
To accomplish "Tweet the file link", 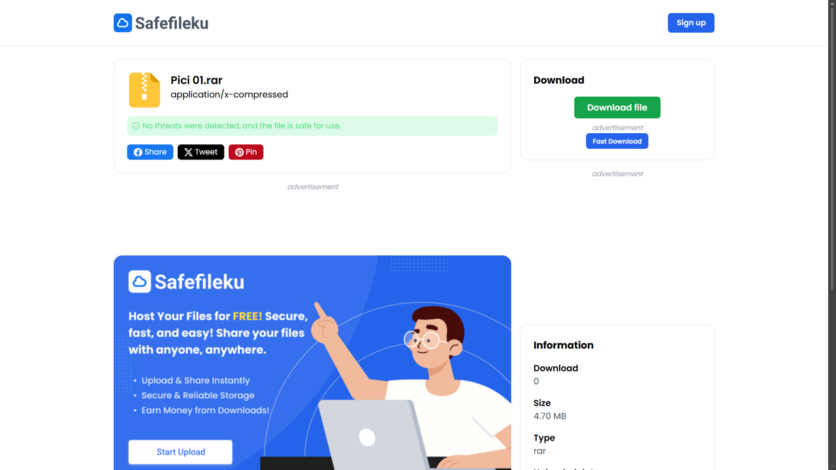I will pyautogui.click(x=201, y=152).
